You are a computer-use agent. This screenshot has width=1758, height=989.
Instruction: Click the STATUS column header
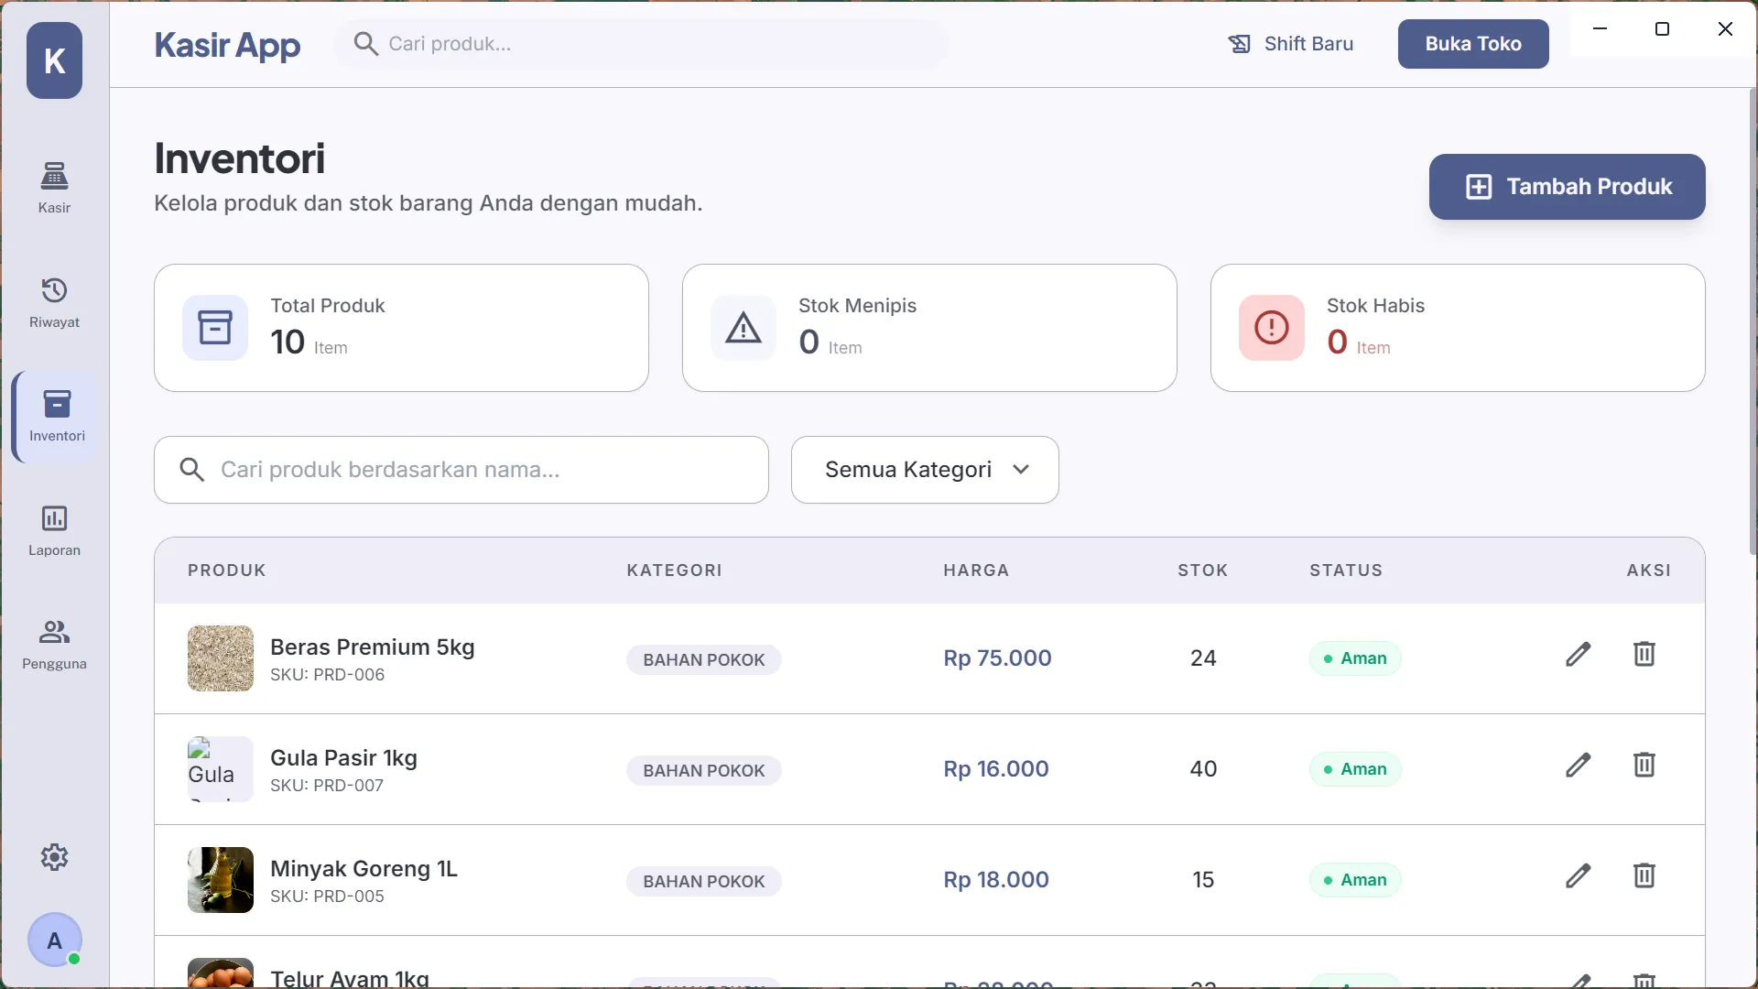[1346, 571]
